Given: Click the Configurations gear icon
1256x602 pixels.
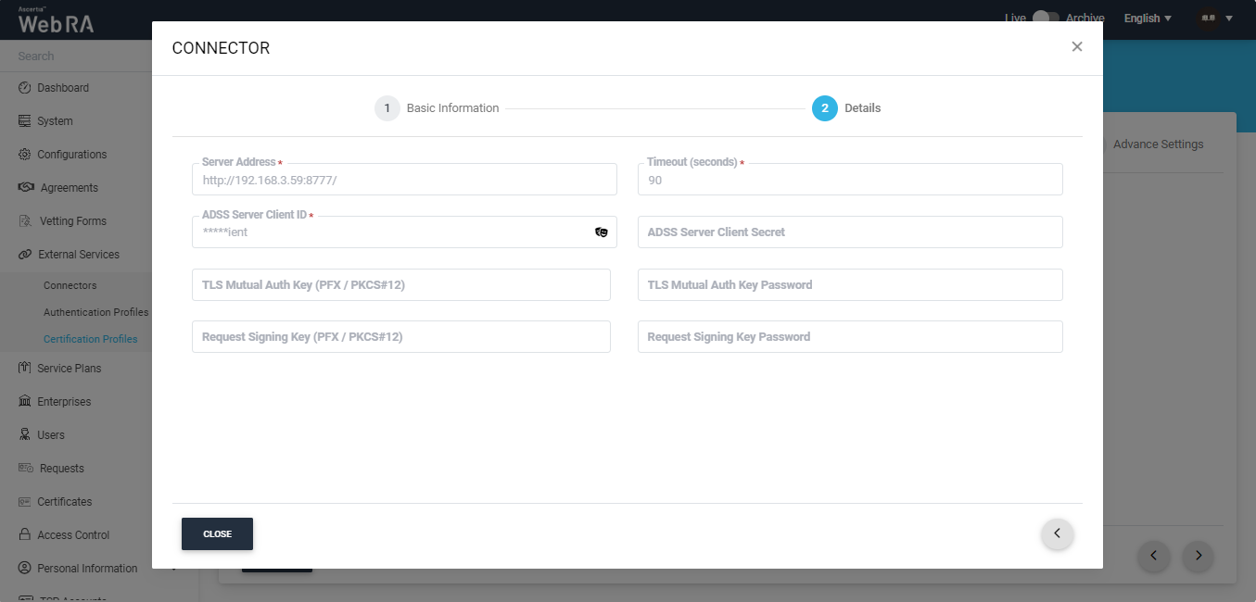Looking at the screenshot, I should tap(25, 155).
